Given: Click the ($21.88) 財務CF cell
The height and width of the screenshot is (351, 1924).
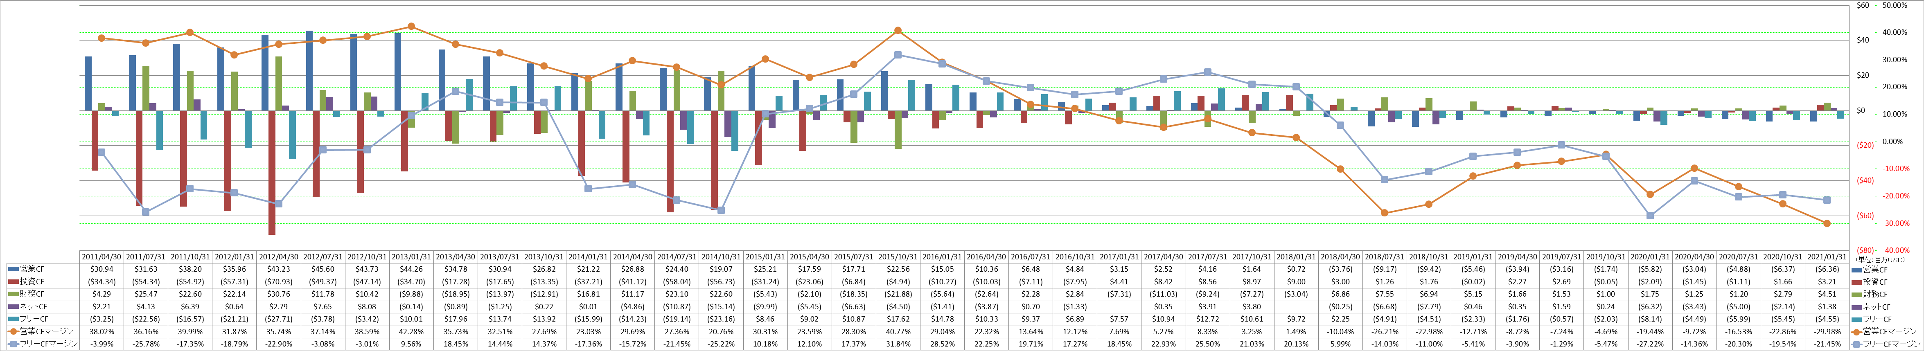Looking at the screenshot, I should tap(898, 294).
